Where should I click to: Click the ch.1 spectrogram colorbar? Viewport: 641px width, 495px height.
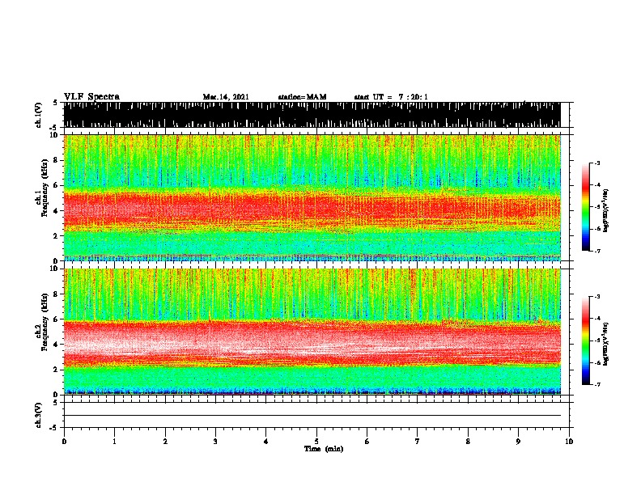click(585, 207)
